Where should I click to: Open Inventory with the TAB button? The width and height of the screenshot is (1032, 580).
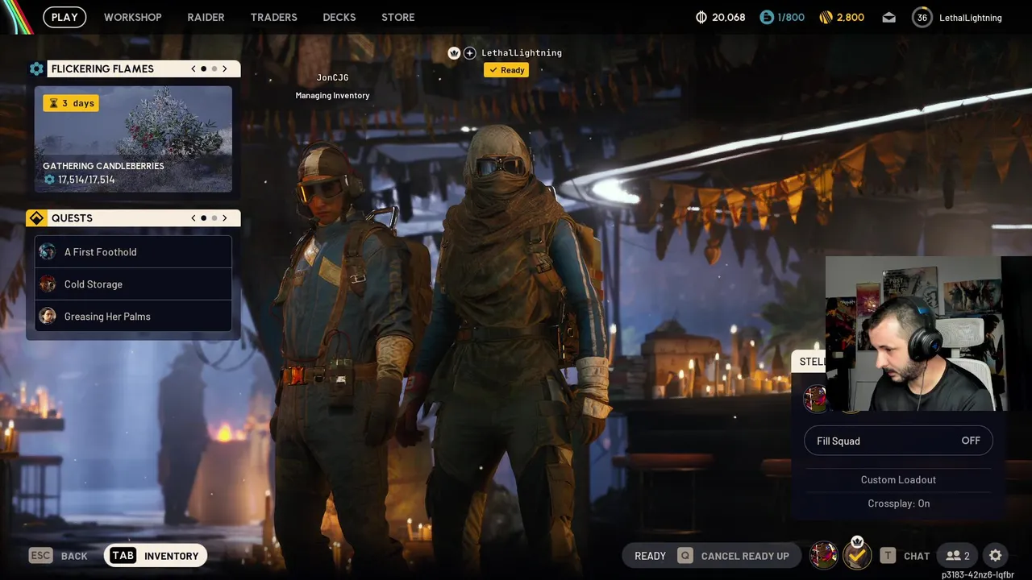coord(156,556)
